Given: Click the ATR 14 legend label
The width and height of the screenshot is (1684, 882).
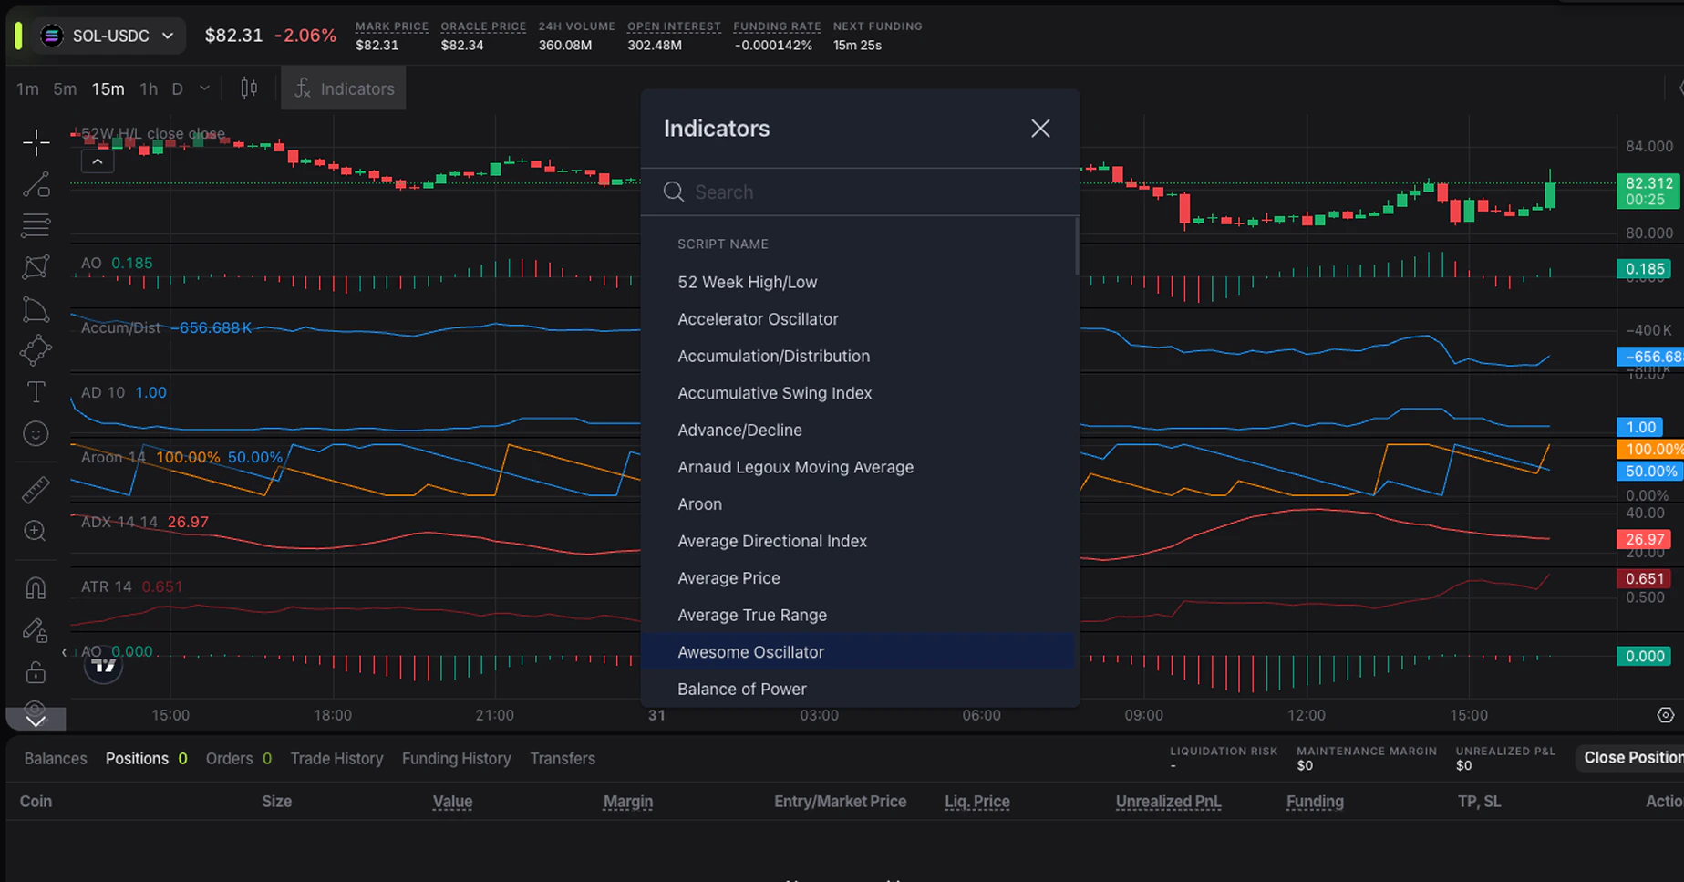Looking at the screenshot, I should pos(107,586).
